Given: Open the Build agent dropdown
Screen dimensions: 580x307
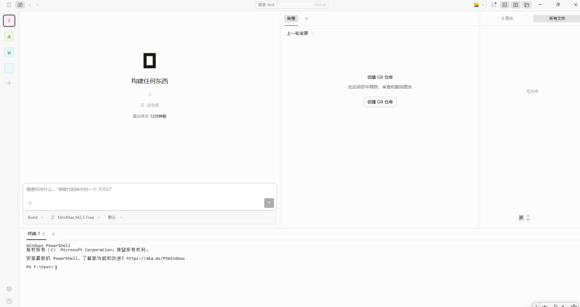Looking at the screenshot, I should (x=35, y=217).
